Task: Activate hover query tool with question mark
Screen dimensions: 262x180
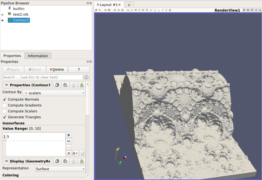Action: pyautogui.click(x=162, y=10)
